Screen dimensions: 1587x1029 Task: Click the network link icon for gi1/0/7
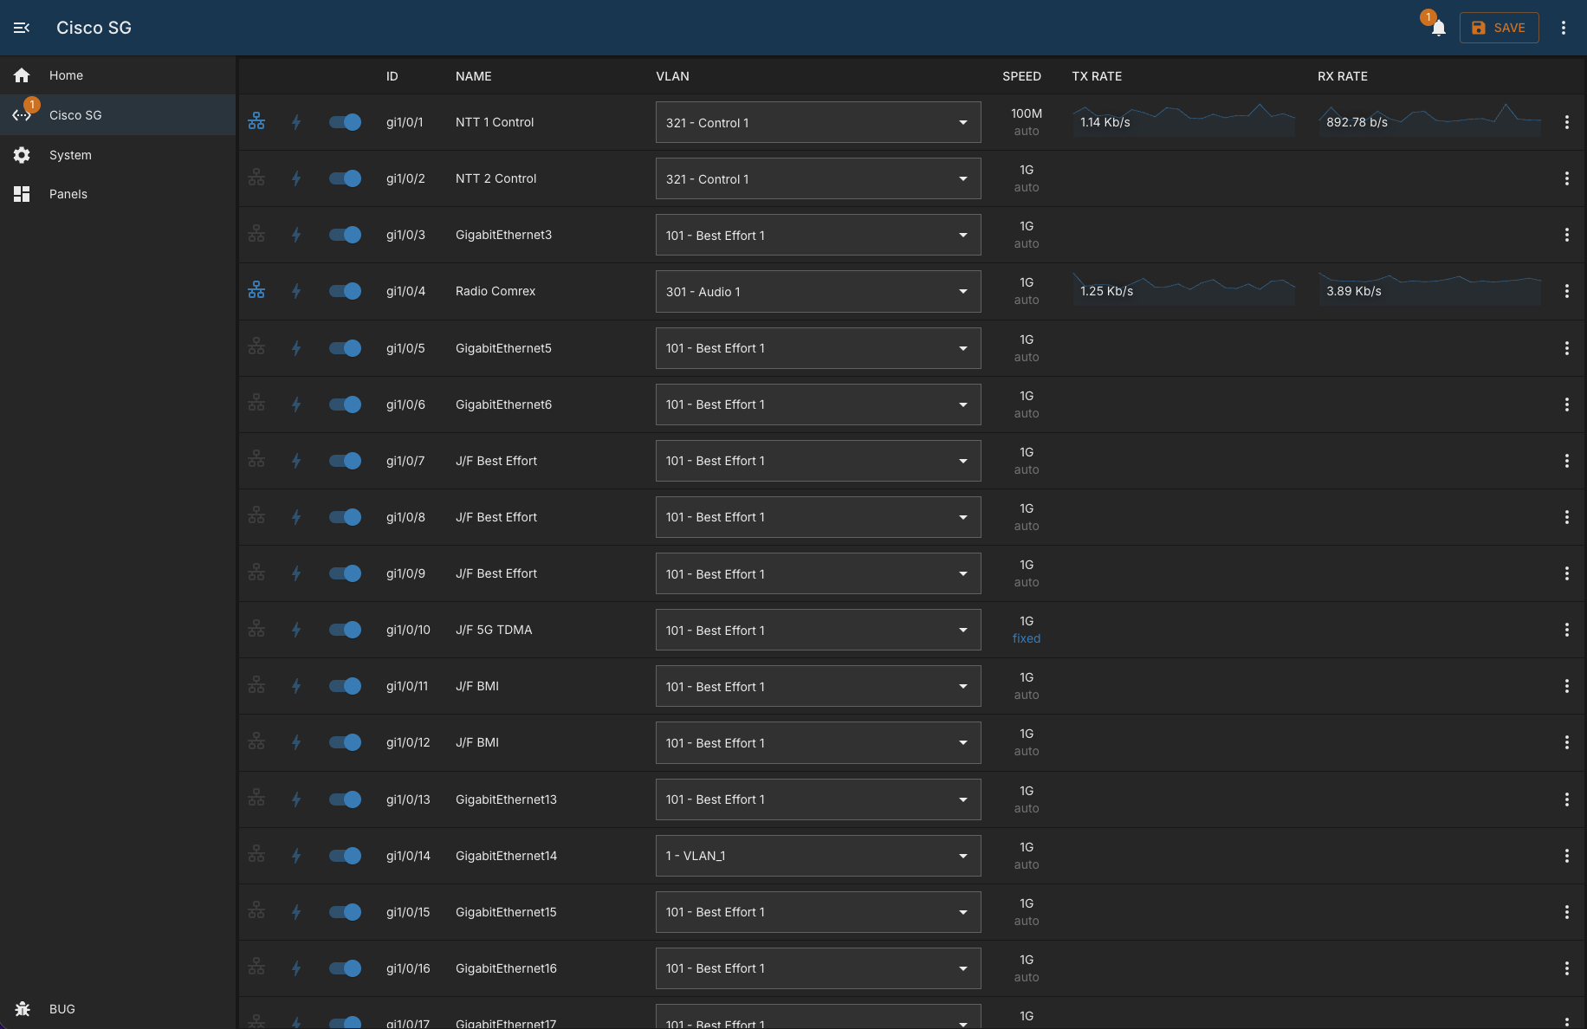coord(256,461)
